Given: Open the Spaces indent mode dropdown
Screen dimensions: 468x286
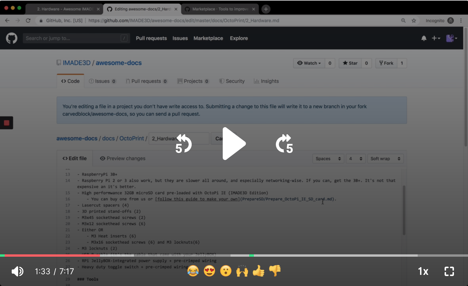Looking at the screenshot, I should tap(328, 159).
